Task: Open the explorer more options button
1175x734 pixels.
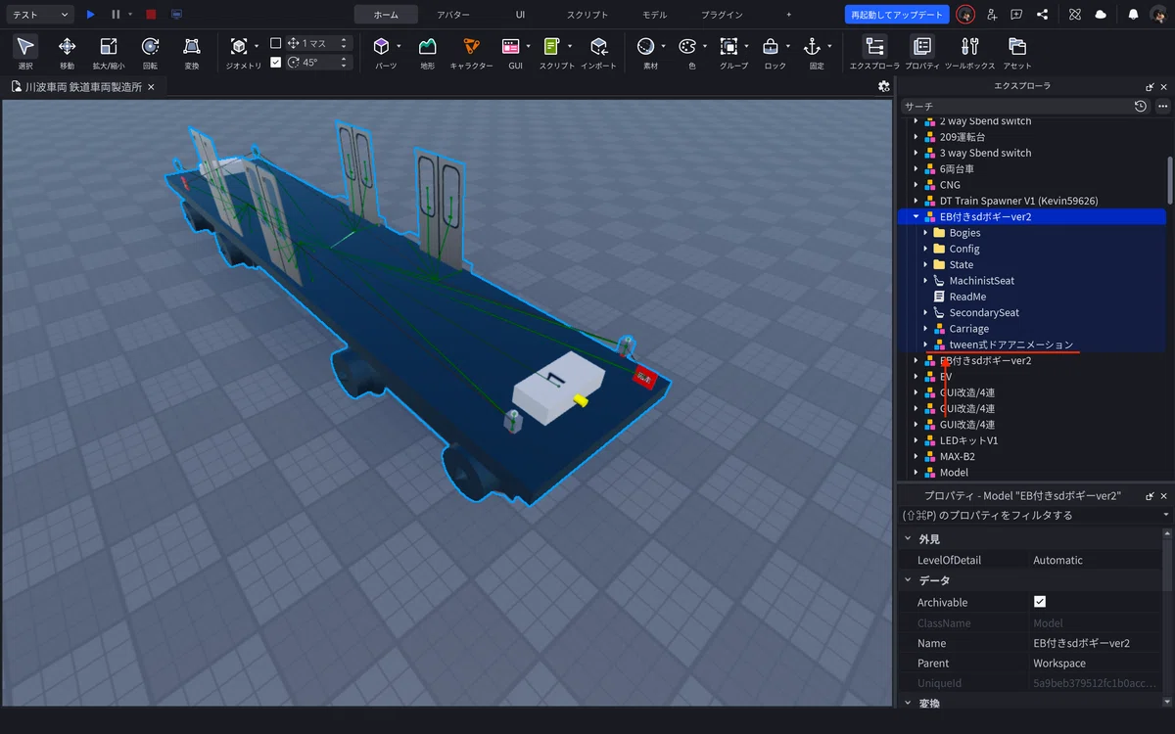Action: (x=1162, y=106)
